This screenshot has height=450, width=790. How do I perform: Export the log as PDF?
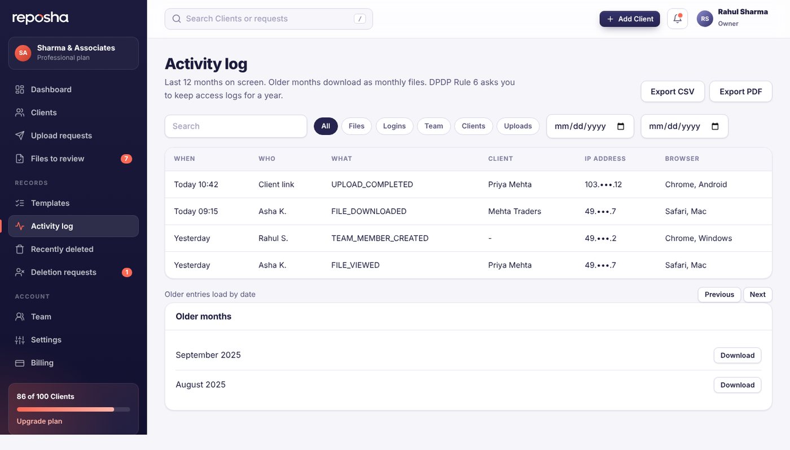point(741,91)
